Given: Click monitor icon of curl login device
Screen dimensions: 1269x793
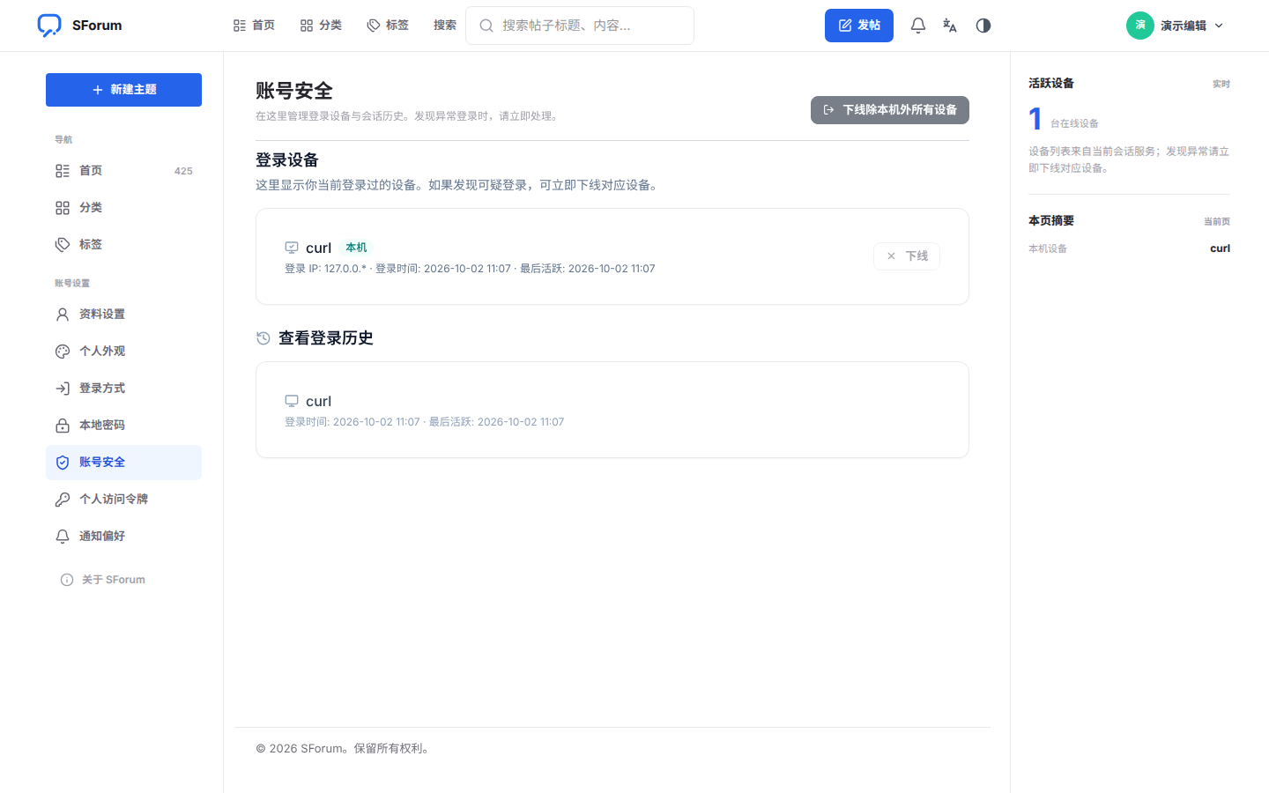Looking at the screenshot, I should [292, 248].
